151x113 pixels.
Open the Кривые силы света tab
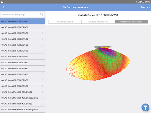pos(98,22)
